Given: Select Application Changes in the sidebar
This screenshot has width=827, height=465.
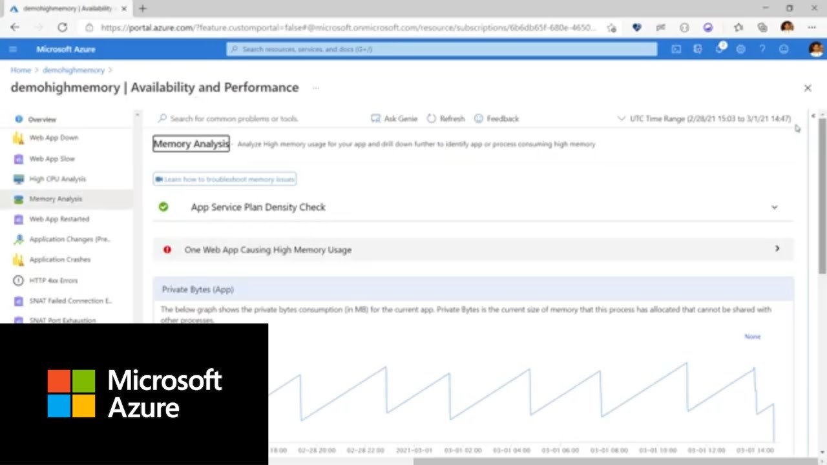Looking at the screenshot, I should pyautogui.click(x=69, y=239).
